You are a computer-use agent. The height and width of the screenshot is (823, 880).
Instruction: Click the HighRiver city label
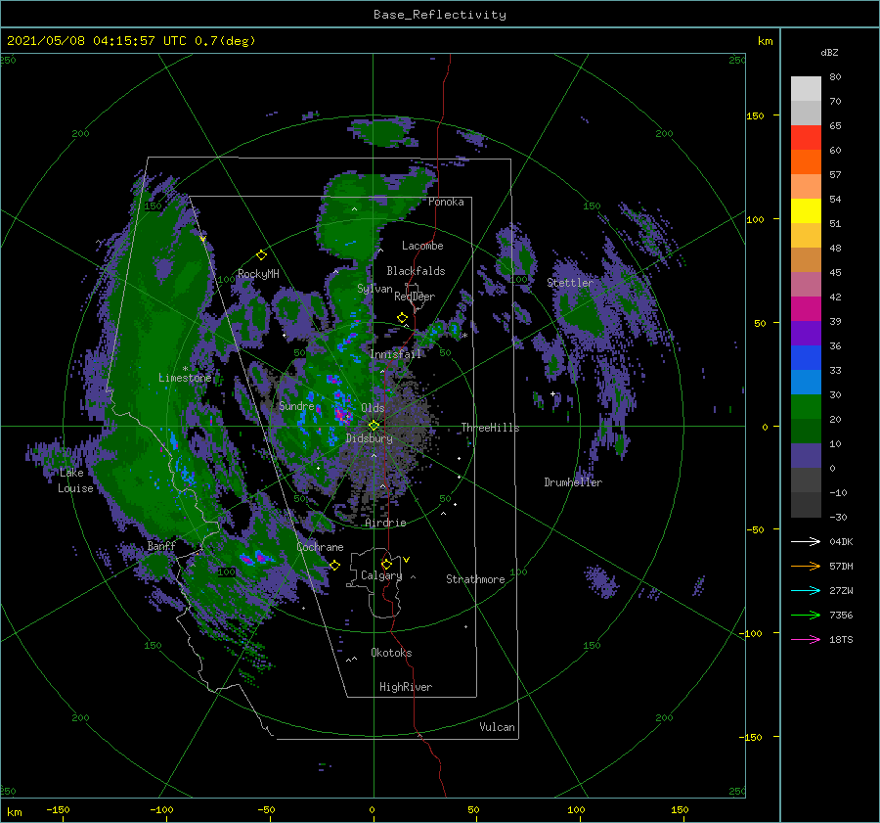pos(406,687)
